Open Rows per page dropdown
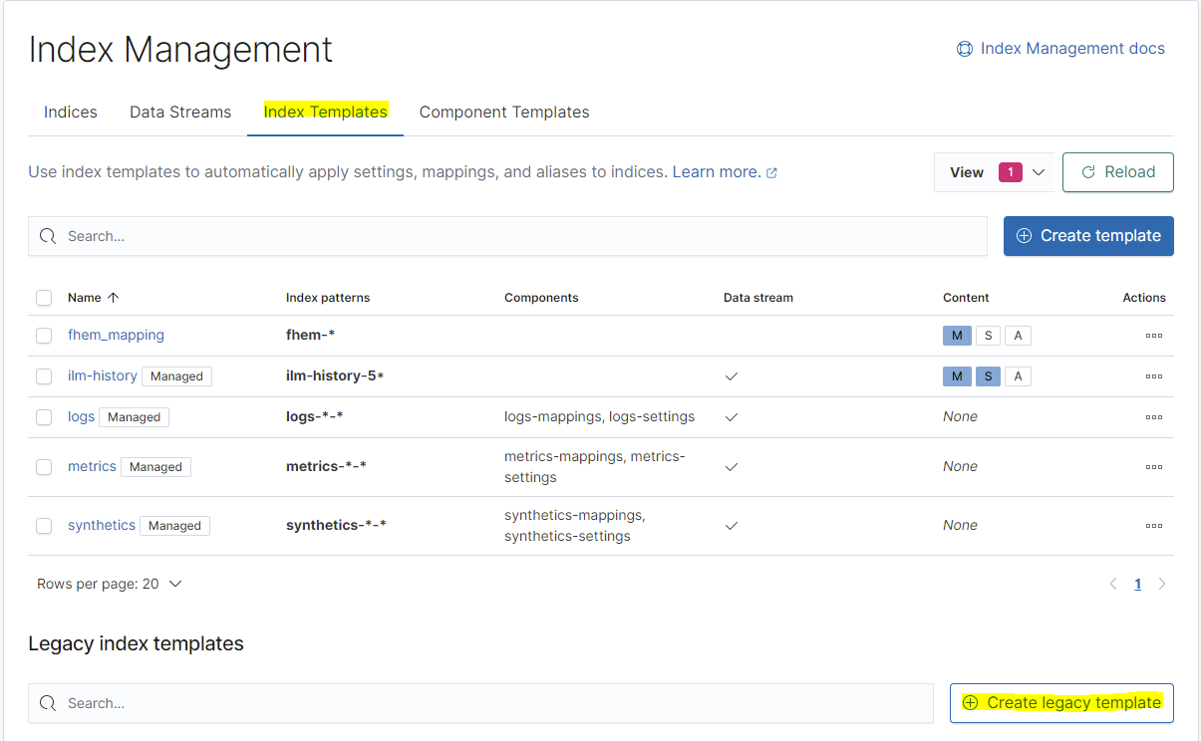1201x741 pixels. [109, 585]
